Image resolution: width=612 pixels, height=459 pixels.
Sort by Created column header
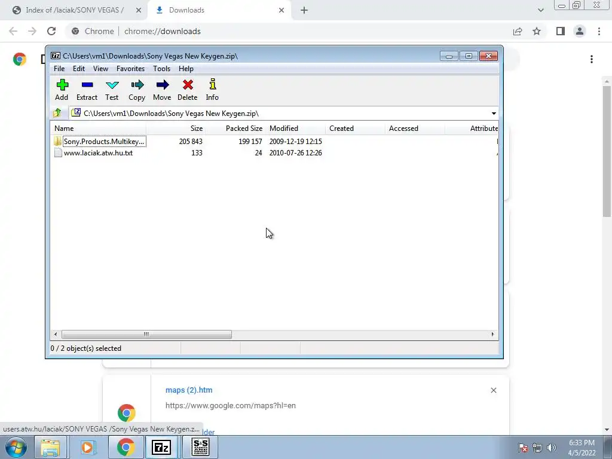point(355,128)
